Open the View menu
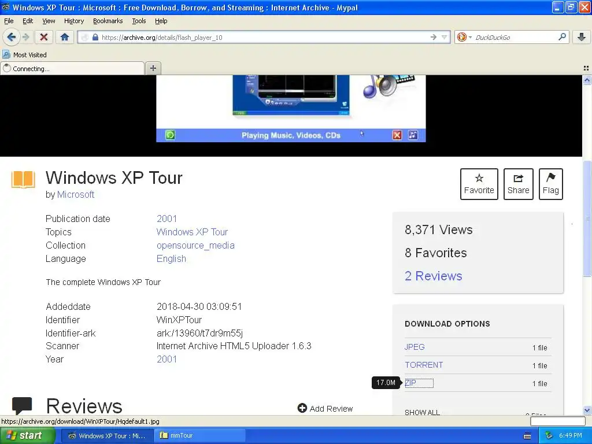The width and height of the screenshot is (592, 444). pos(49,21)
